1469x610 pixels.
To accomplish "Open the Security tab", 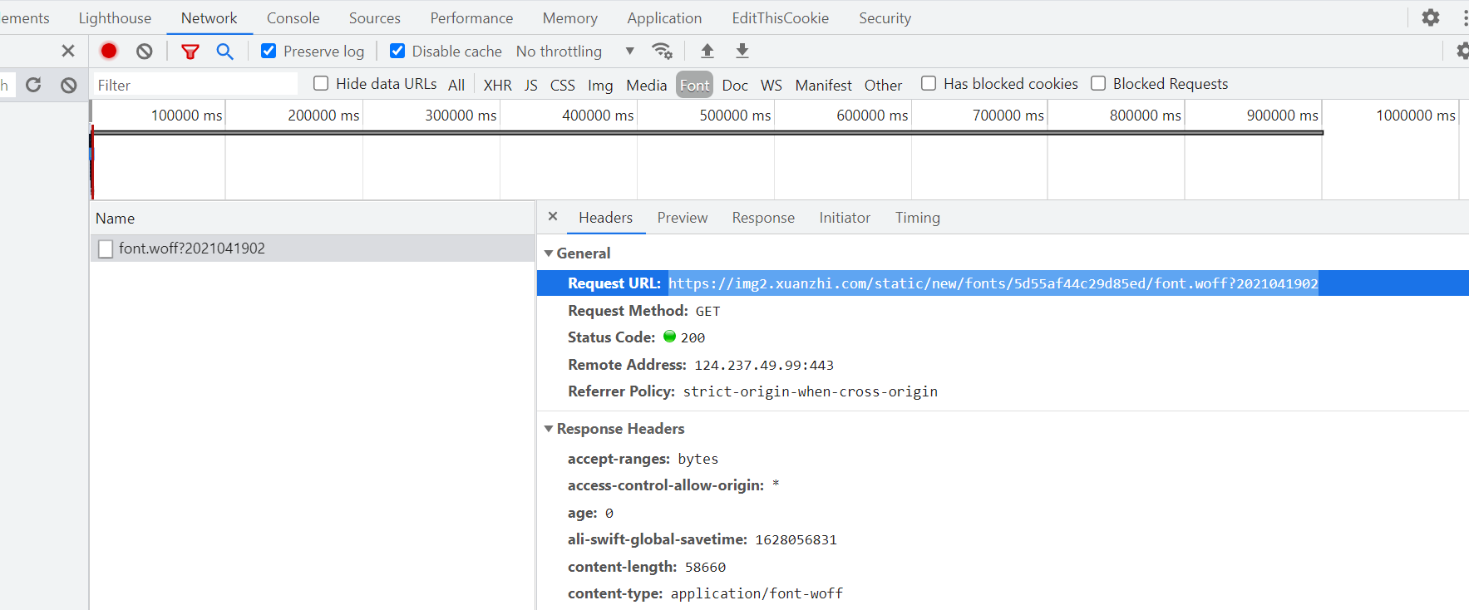I will (x=885, y=17).
